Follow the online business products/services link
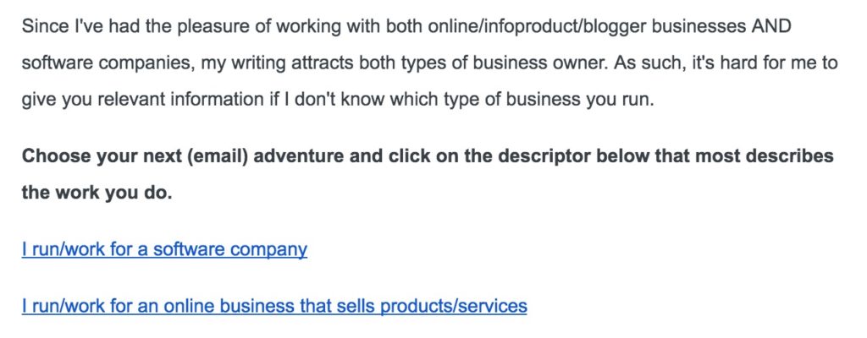 pos(274,305)
